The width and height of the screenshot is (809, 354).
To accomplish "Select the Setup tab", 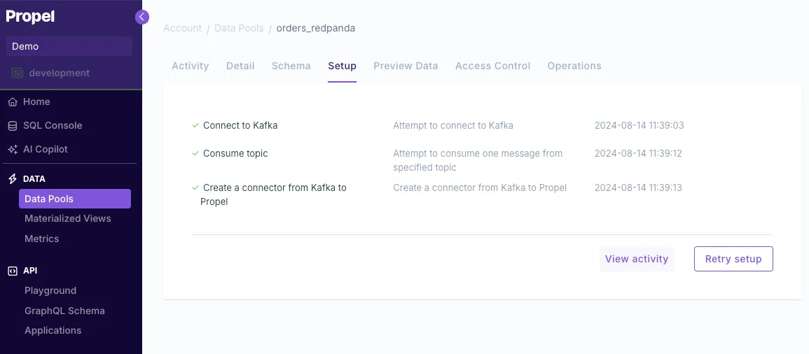I will tap(342, 66).
